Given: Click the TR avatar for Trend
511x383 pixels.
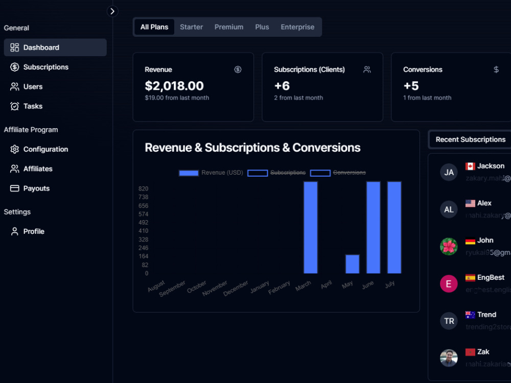Looking at the screenshot, I should 449,321.
